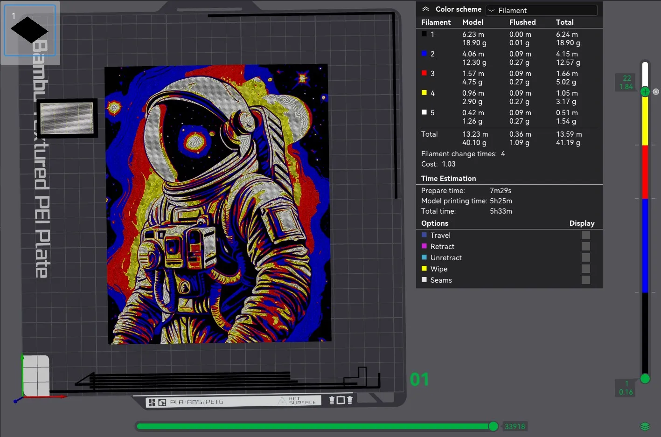Screen dimensions: 661x437
Task: Click the striped prime tower object
Action: click(67, 118)
